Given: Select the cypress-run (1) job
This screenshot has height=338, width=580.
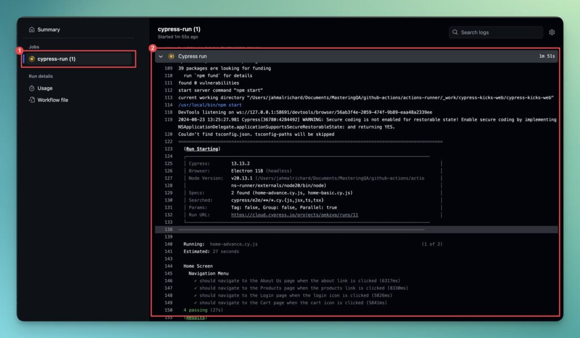Looking at the screenshot, I should pyautogui.click(x=77, y=59).
